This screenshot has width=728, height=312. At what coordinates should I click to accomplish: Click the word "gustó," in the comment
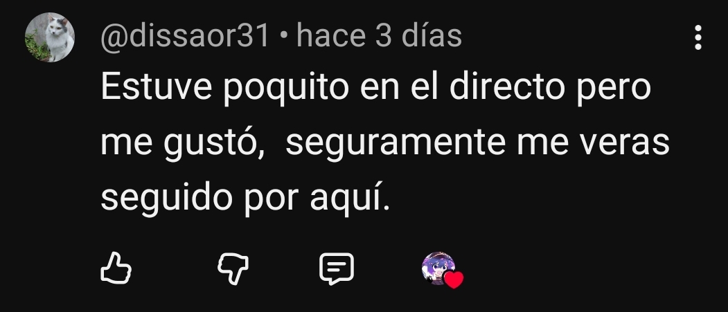pyautogui.click(x=214, y=145)
